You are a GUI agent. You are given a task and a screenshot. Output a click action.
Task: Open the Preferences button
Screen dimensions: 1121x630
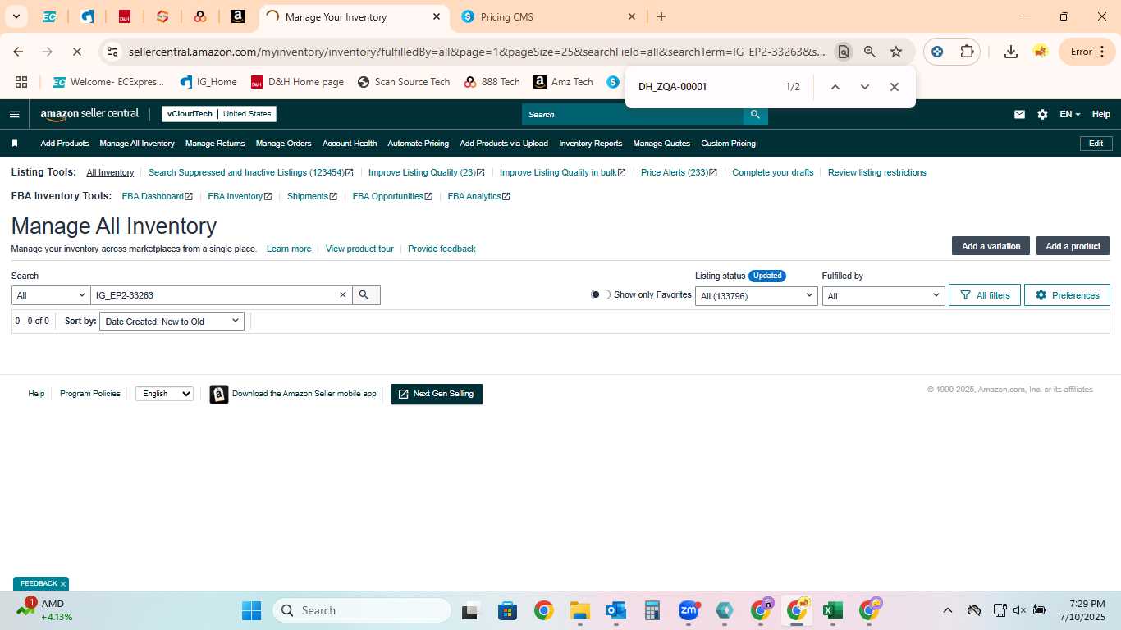click(x=1067, y=295)
